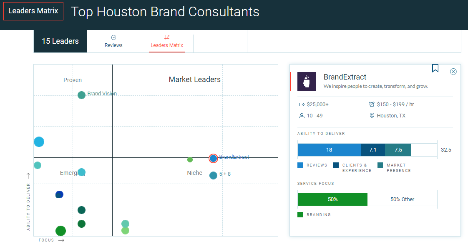The width and height of the screenshot is (468, 244).
Task: Click the Market Presence segment 7.5
Action: pos(398,150)
